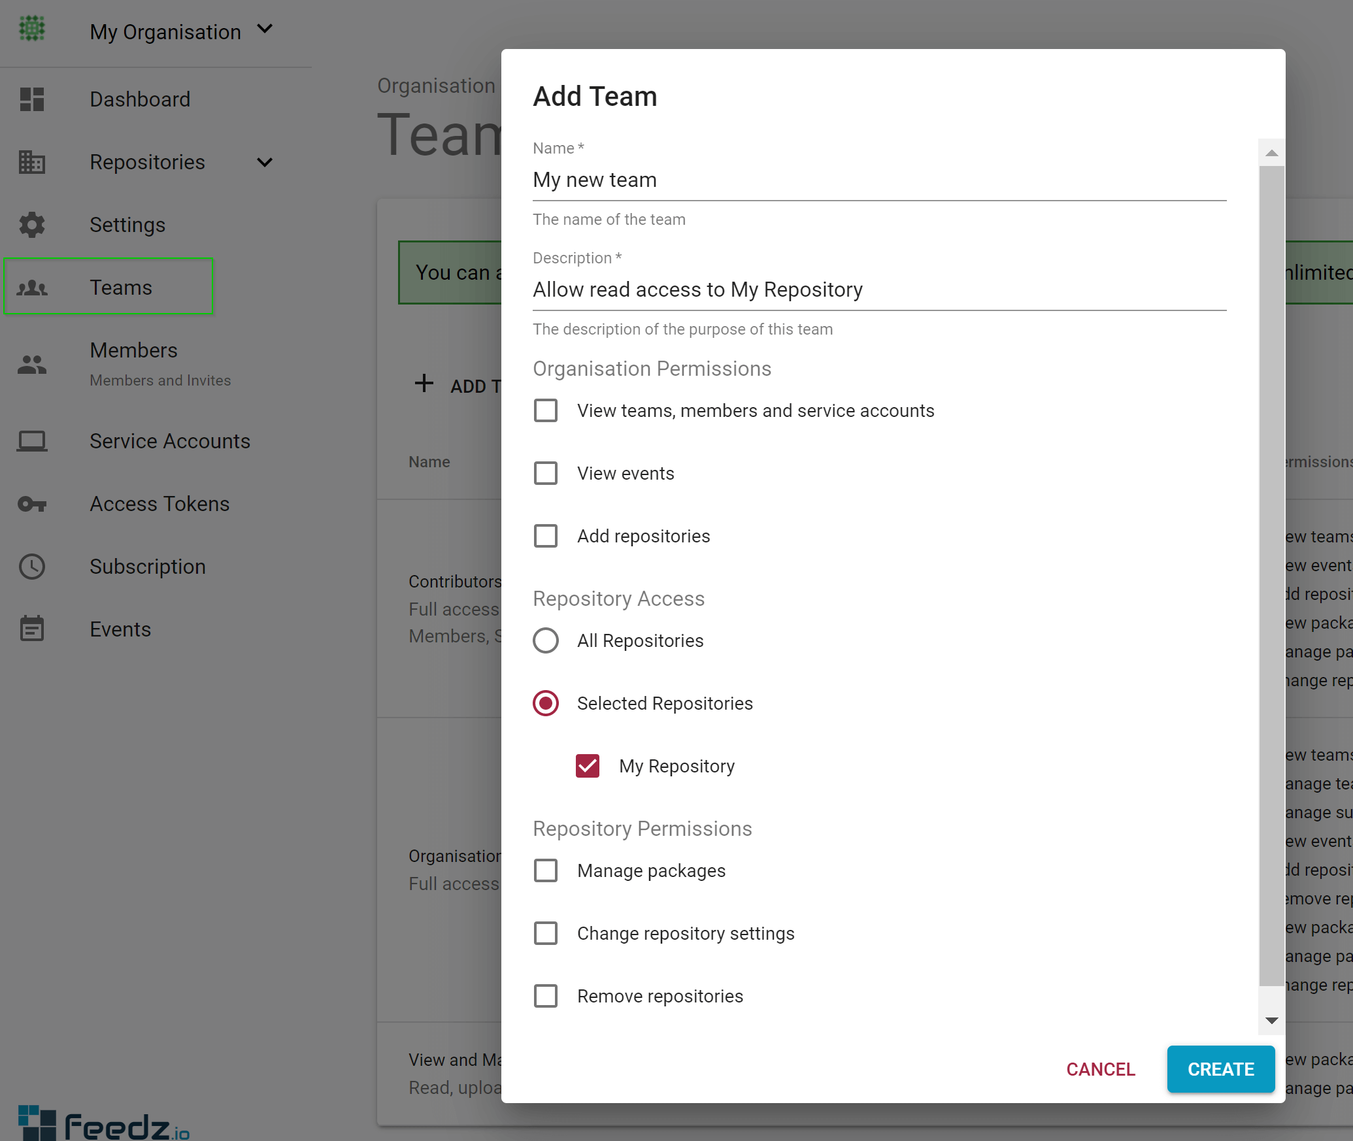Click the Service Accounts laptop icon
This screenshot has height=1141, width=1353.
[x=32, y=441]
